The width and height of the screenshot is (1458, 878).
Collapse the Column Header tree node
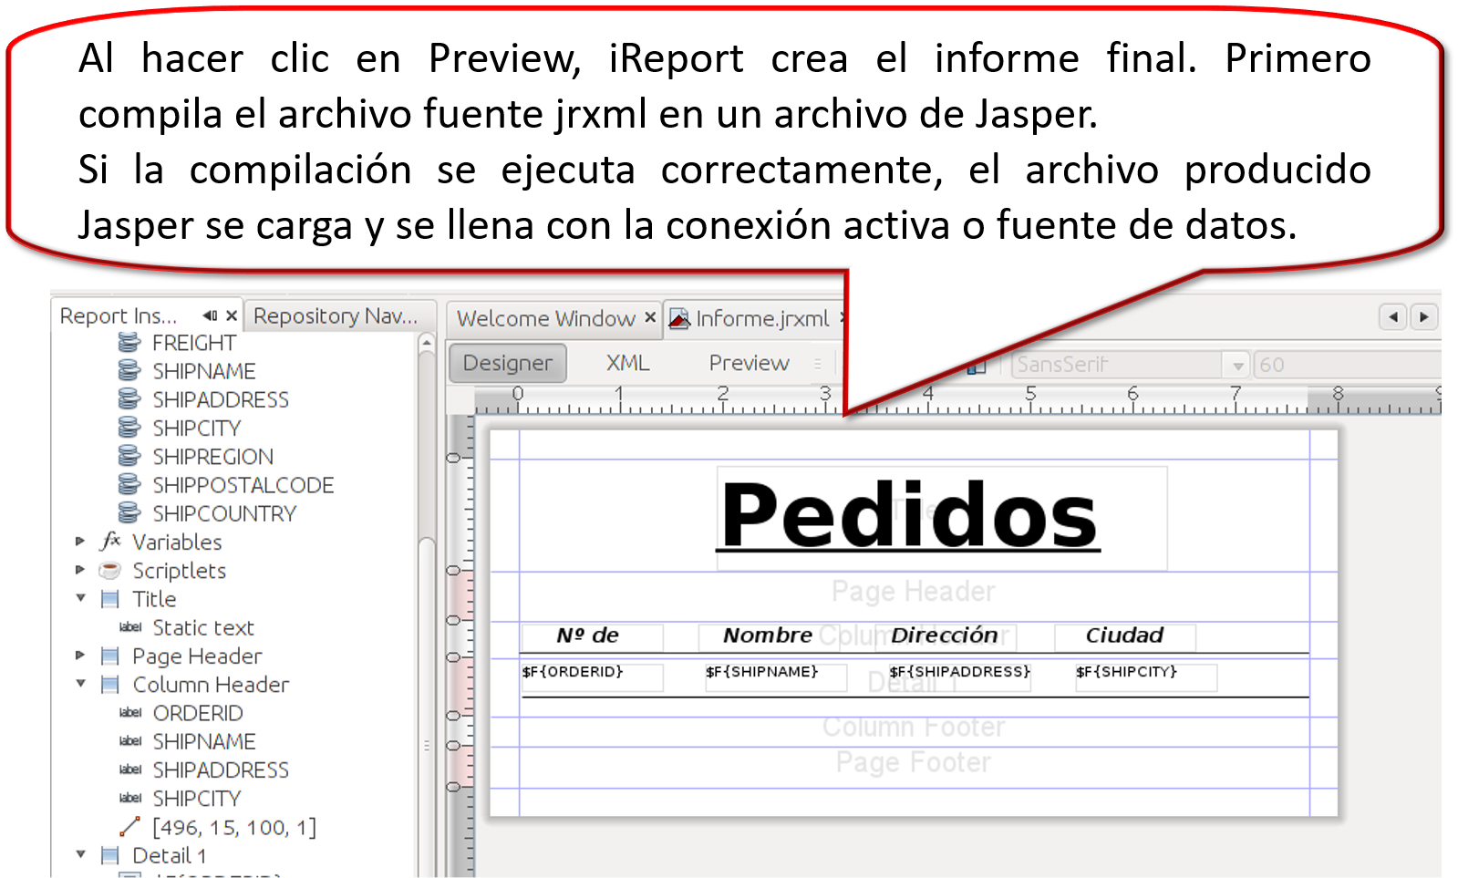coord(80,684)
